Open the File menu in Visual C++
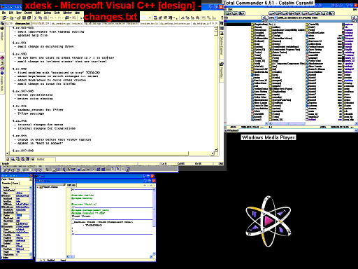The width and height of the screenshot is (358, 269). 4,13
